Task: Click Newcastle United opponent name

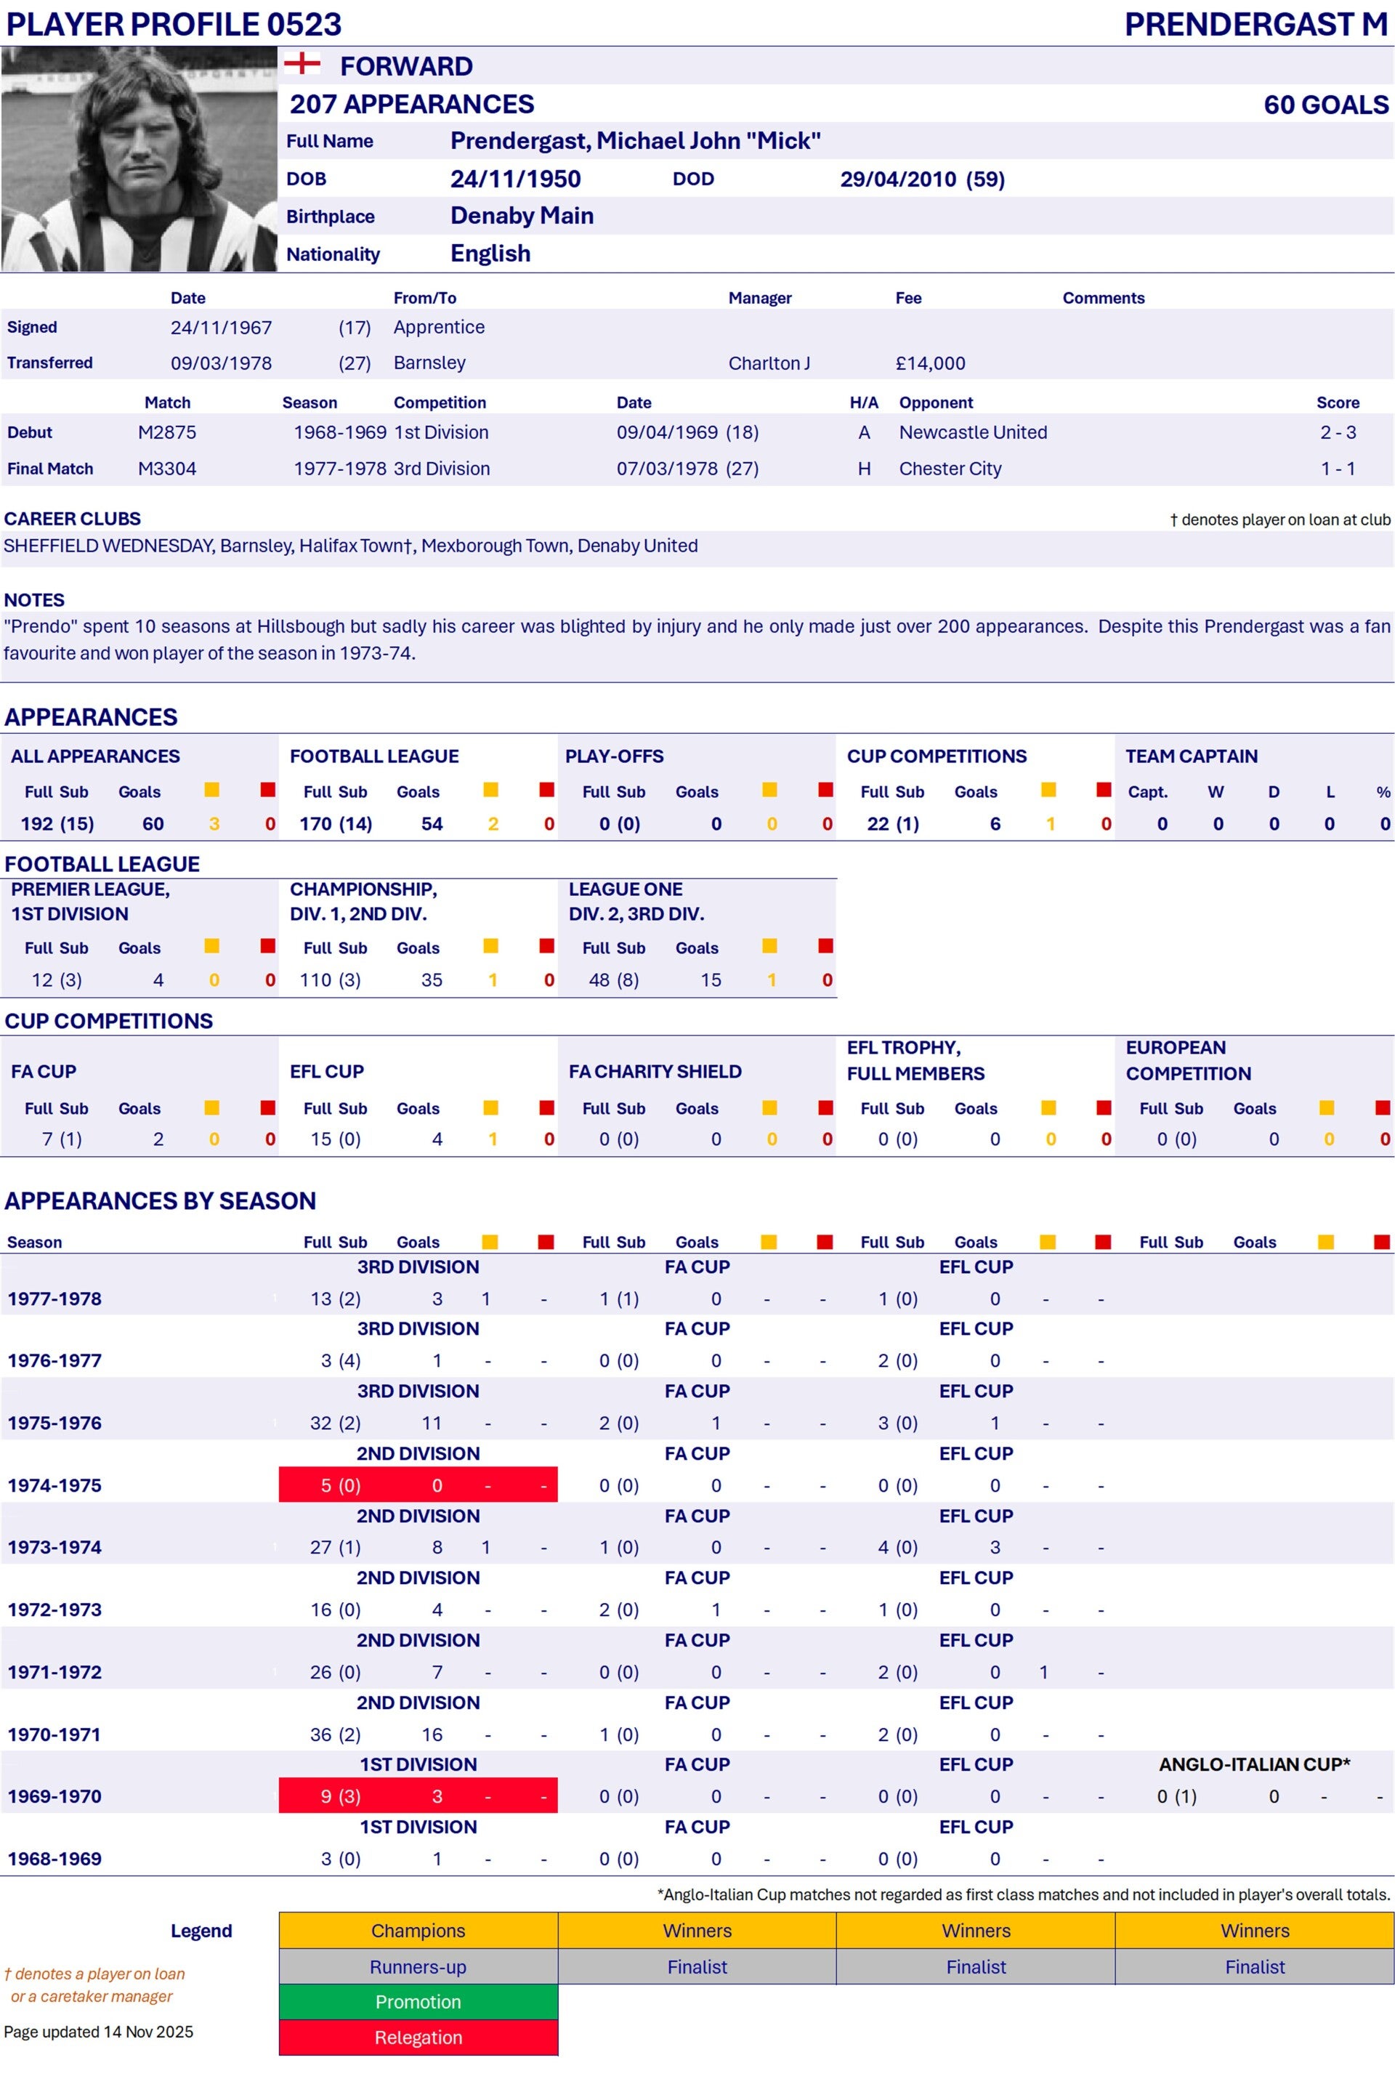Action: (972, 432)
